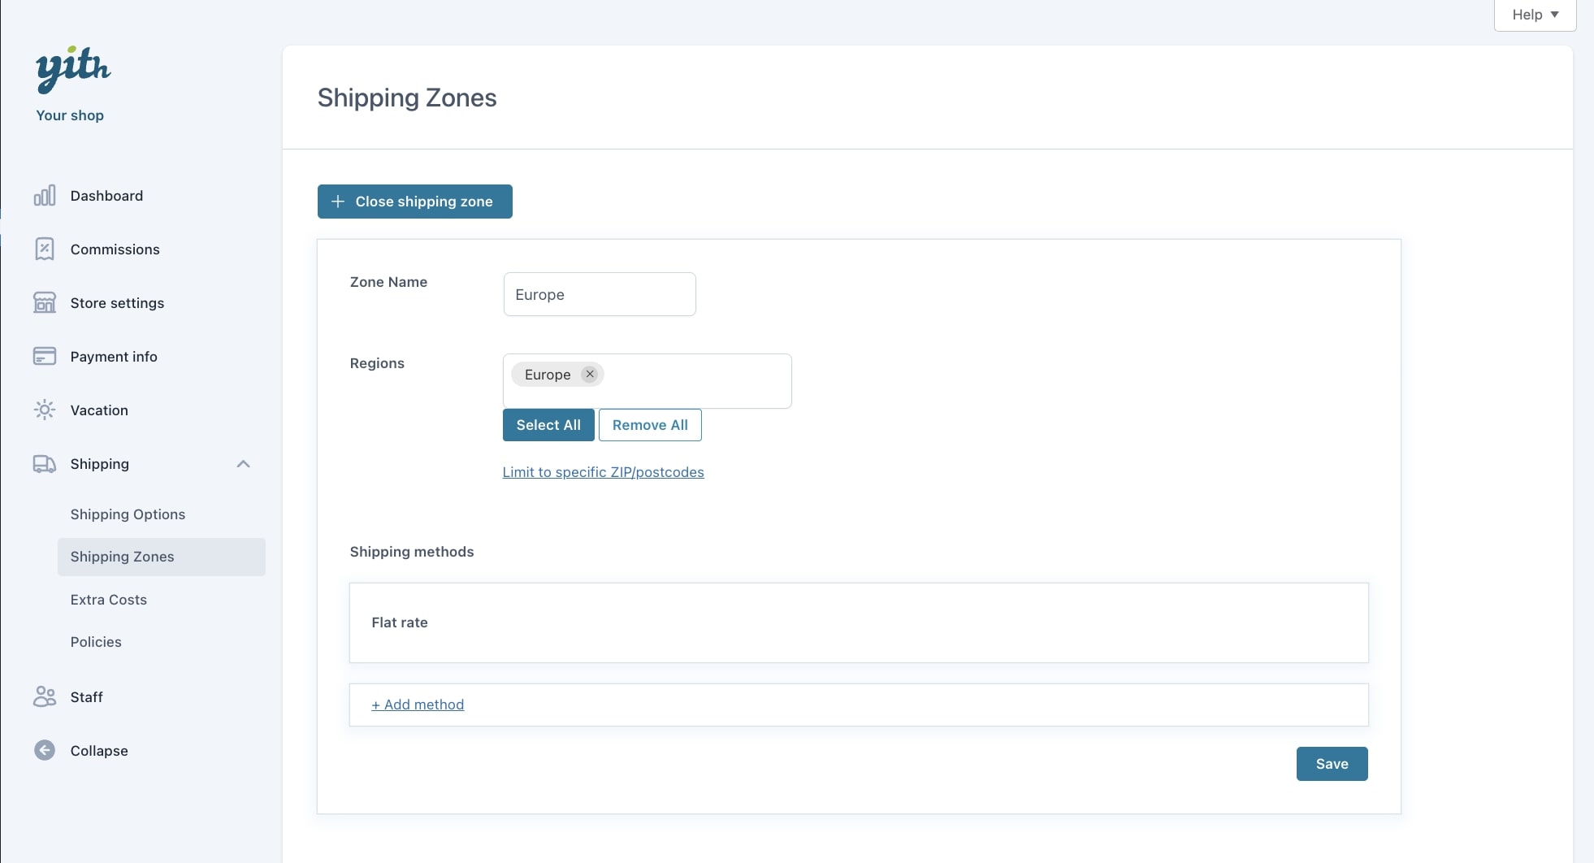Focus the Zone Name input field

click(600, 294)
